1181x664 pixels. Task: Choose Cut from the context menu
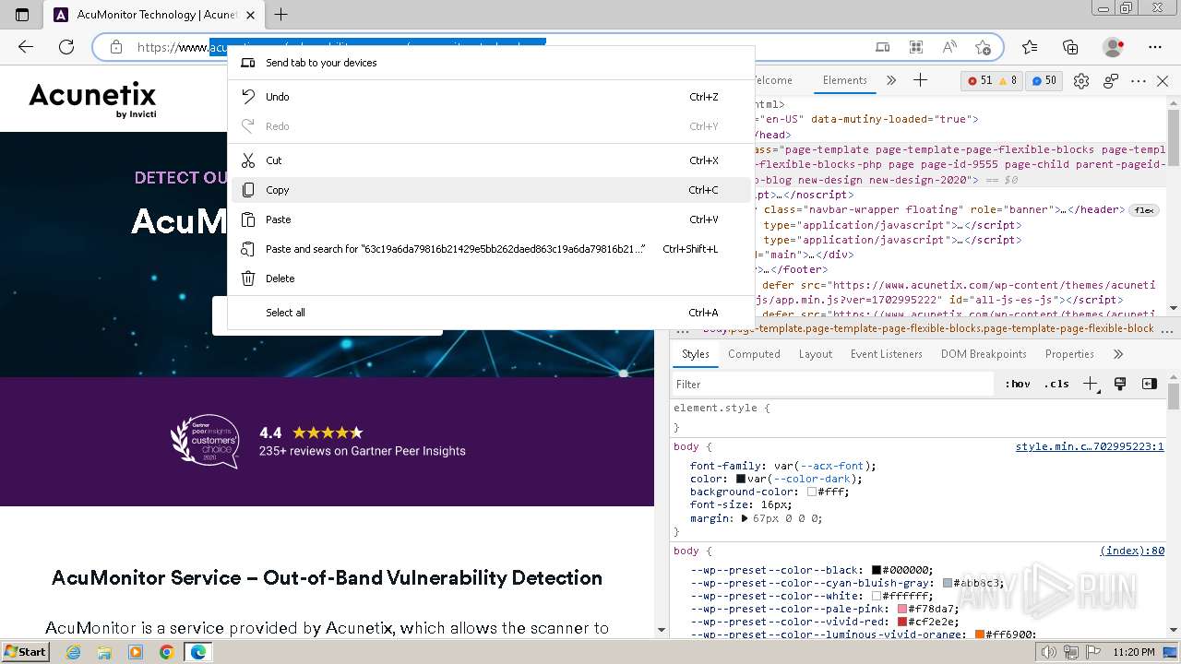[x=490, y=160]
